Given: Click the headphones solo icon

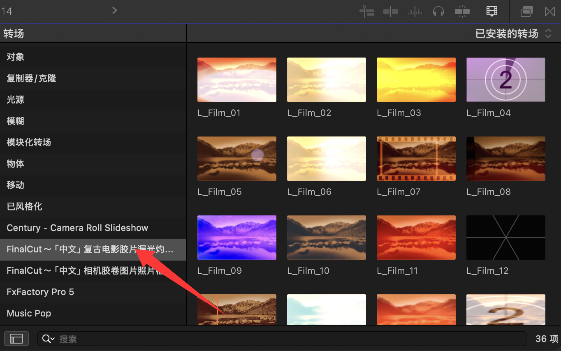Looking at the screenshot, I should (438, 12).
